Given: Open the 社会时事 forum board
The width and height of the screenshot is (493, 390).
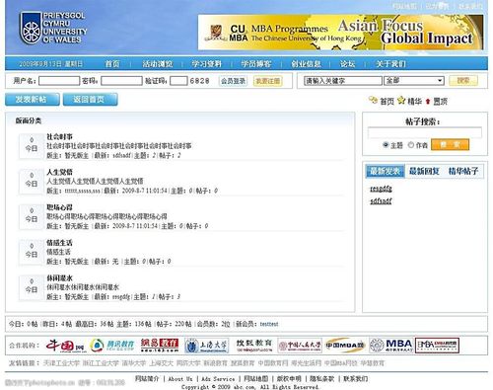Looking at the screenshot, I should tap(59, 136).
